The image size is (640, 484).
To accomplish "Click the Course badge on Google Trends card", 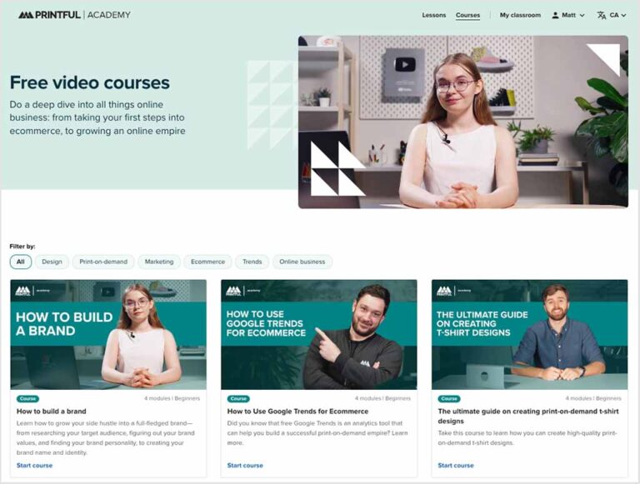I will [238, 398].
